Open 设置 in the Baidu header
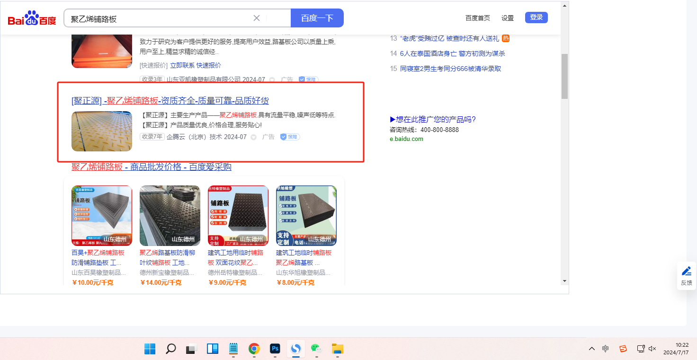 pos(508,18)
